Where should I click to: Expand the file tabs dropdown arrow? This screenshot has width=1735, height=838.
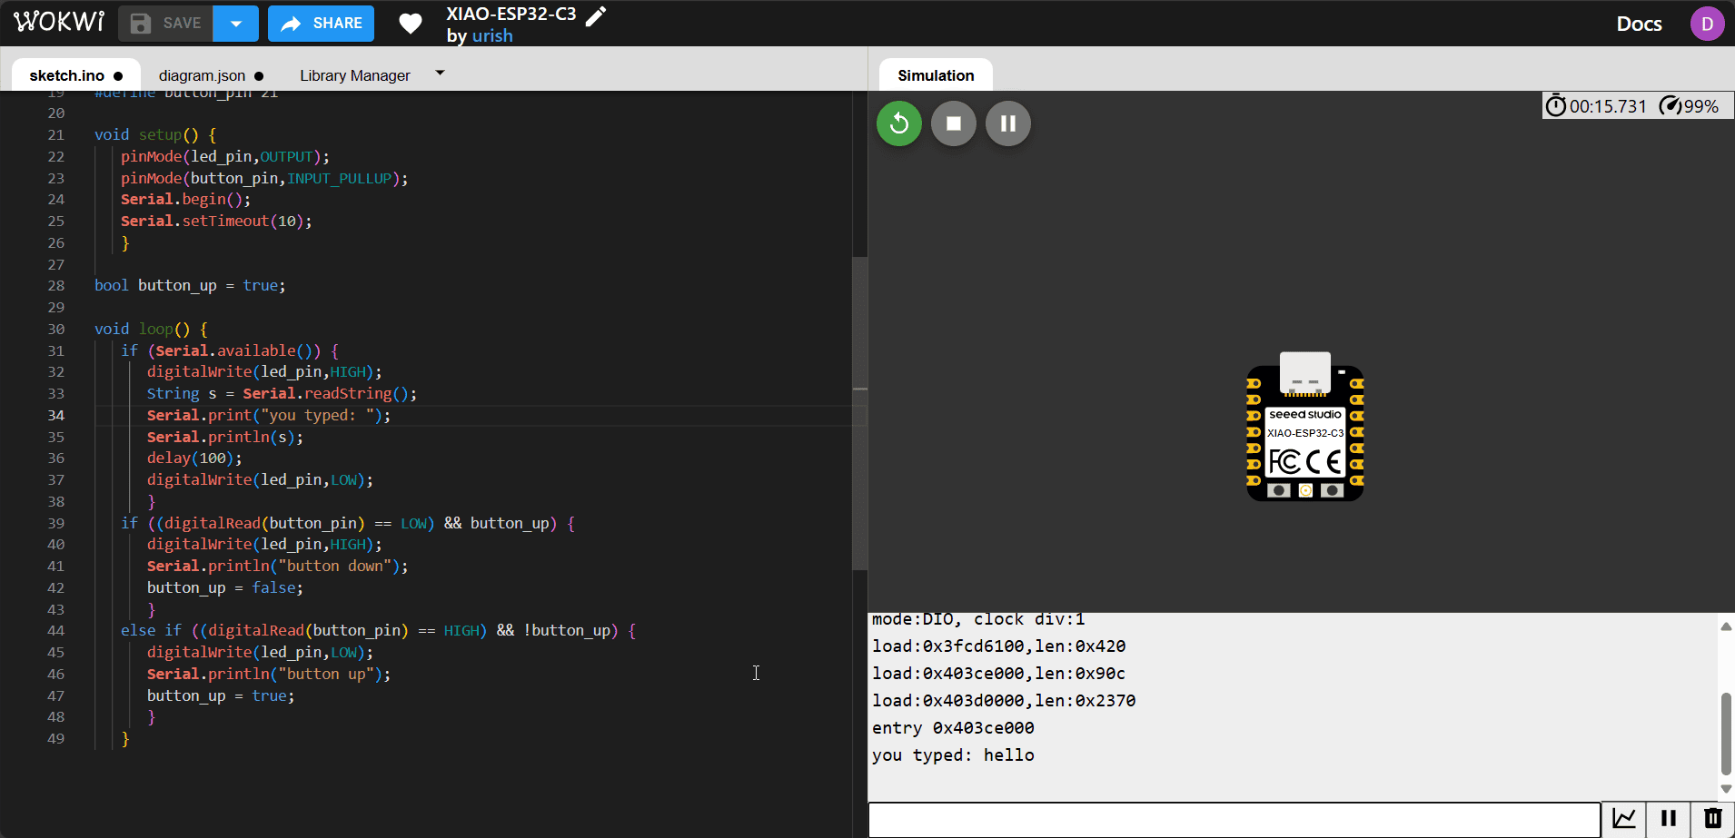tap(441, 73)
